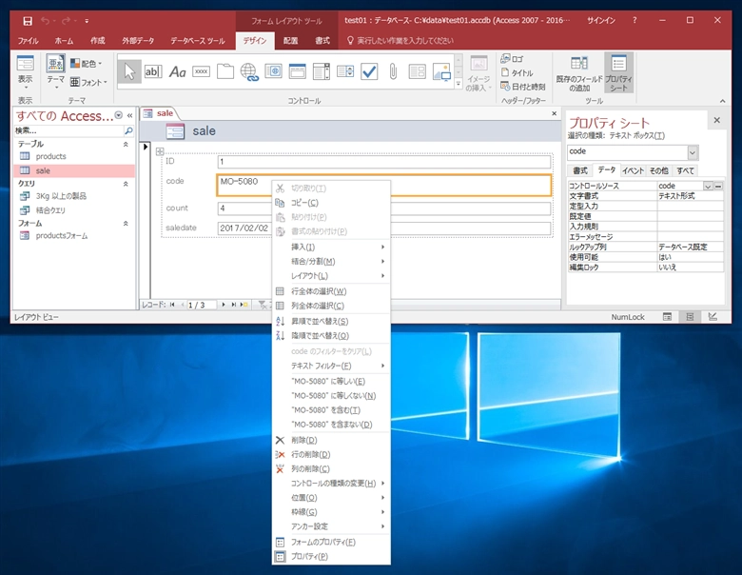
Task: Click the navigation pane search field
Action: point(68,130)
